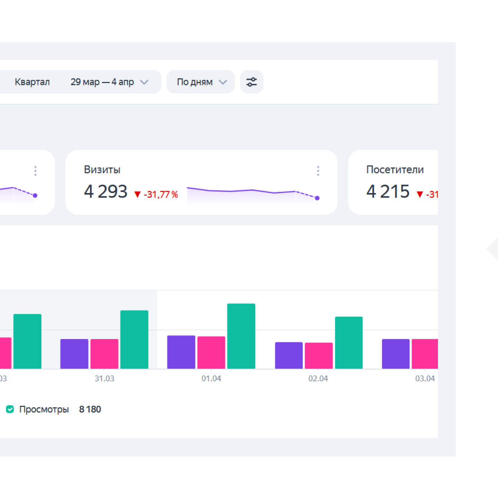
Task: Click the green bar for 01.04
Action: pos(241,336)
